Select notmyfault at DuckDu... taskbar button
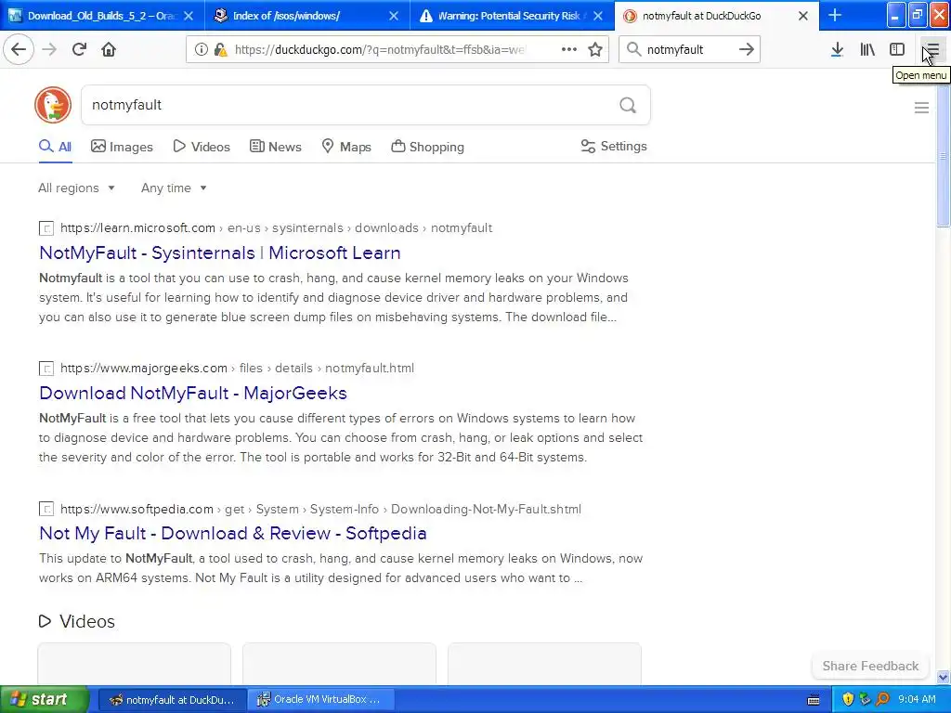This screenshot has width=951, height=713. coord(172,700)
